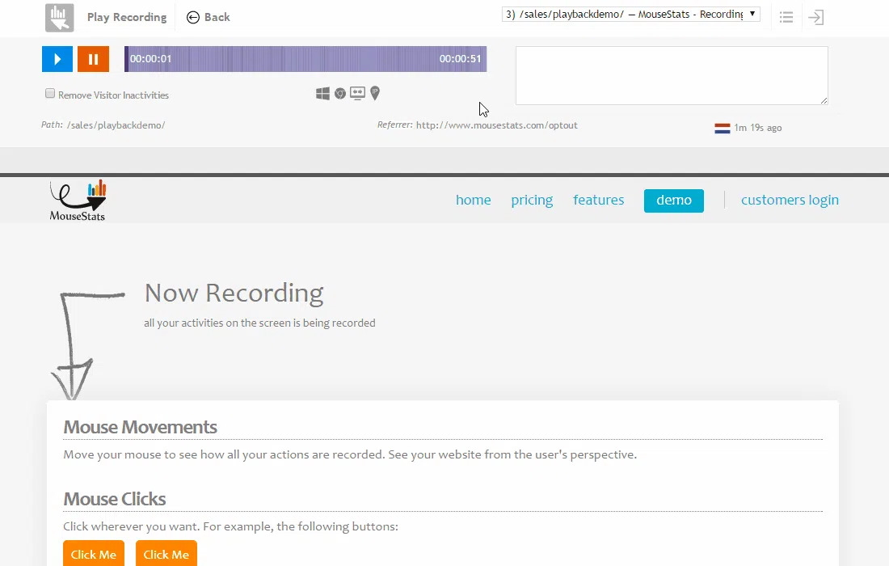Click the screen resolution monitor icon
889x566 pixels.
pos(358,94)
